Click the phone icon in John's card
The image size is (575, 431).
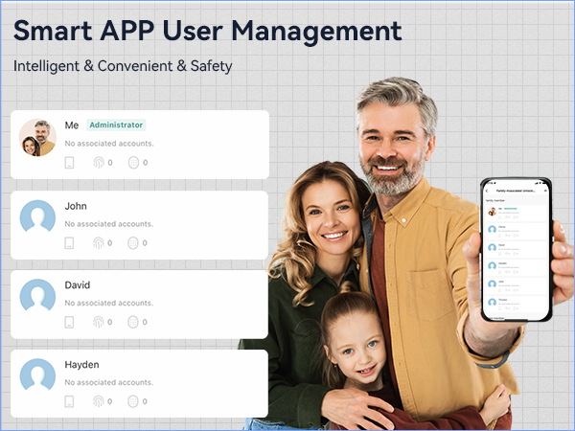tap(69, 242)
